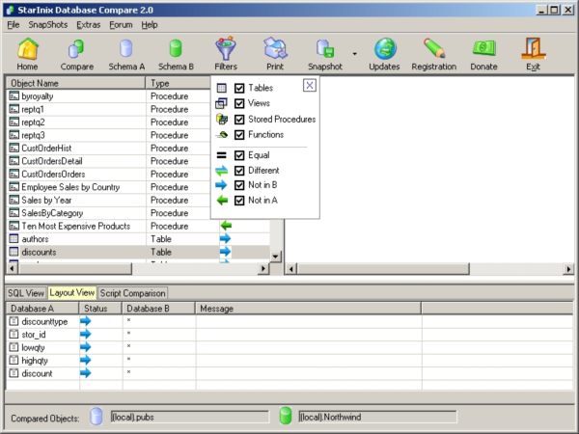579x434 pixels.
Task: Open Schema A database icon
Action: click(125, 49)
